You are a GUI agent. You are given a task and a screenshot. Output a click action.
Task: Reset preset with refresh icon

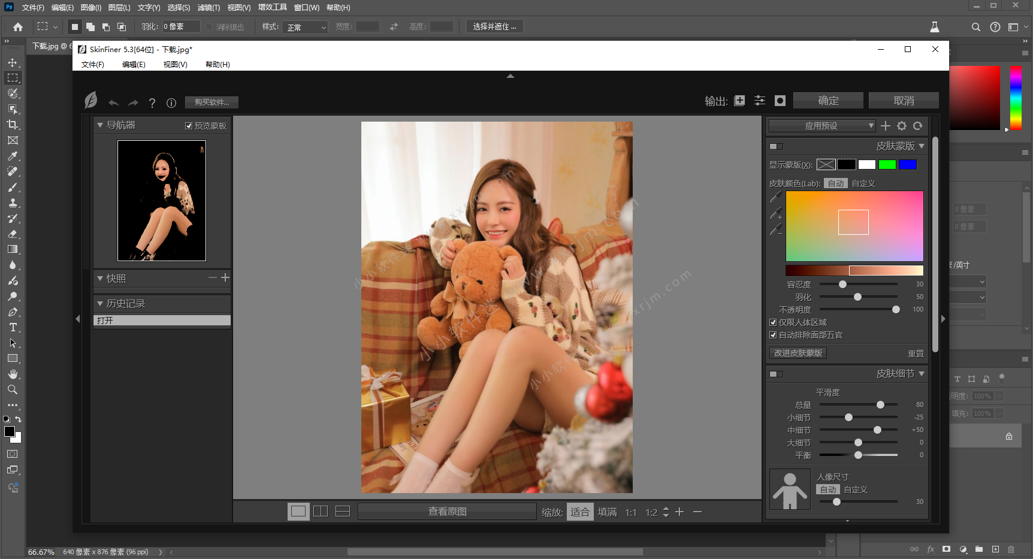point(918,126)
